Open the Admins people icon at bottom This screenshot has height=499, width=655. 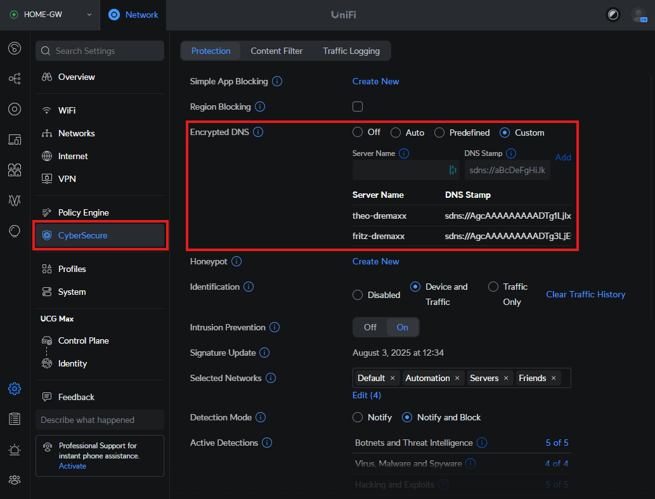[x=15, y=480]
